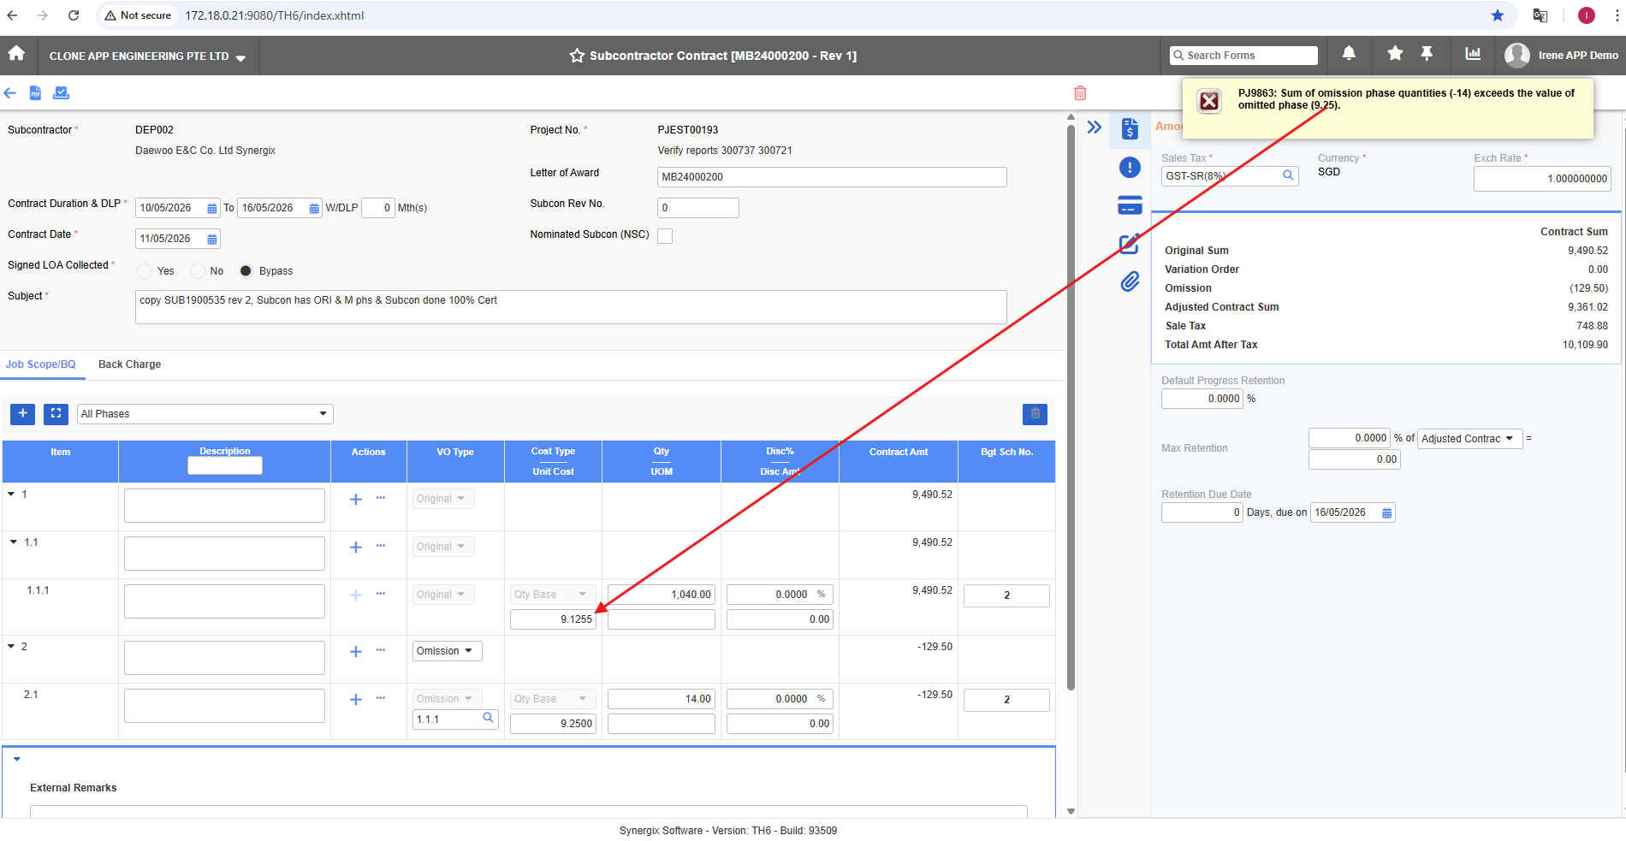
Task: Open the All Phases dropdown
Action: click(205, 414)
